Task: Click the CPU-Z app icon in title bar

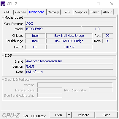Action: pos(3,4)
